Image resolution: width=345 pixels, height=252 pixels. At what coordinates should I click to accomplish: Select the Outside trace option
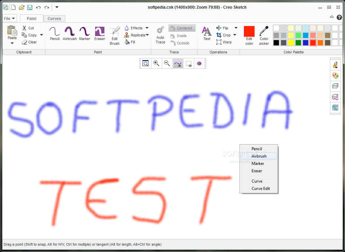click(x=180, y=43)
